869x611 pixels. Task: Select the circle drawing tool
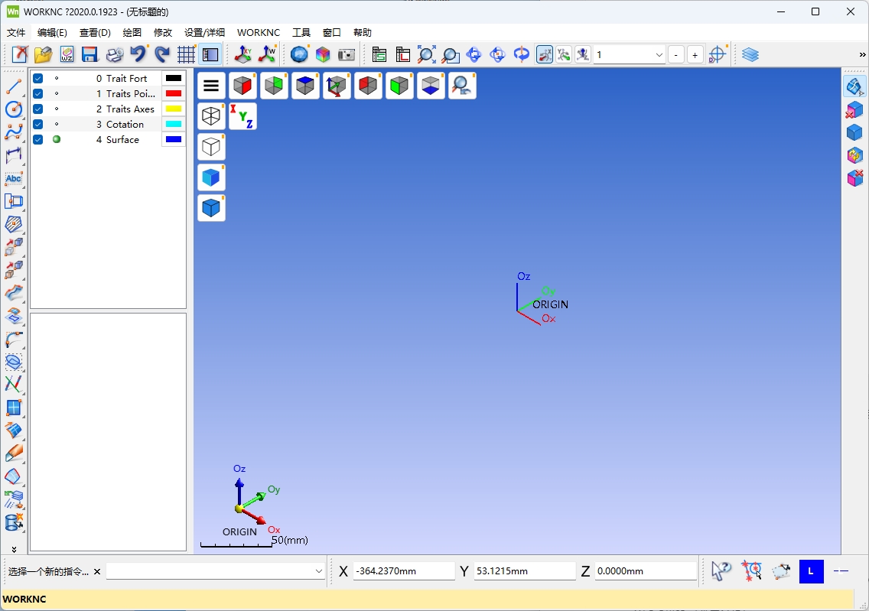pos(14,109)
